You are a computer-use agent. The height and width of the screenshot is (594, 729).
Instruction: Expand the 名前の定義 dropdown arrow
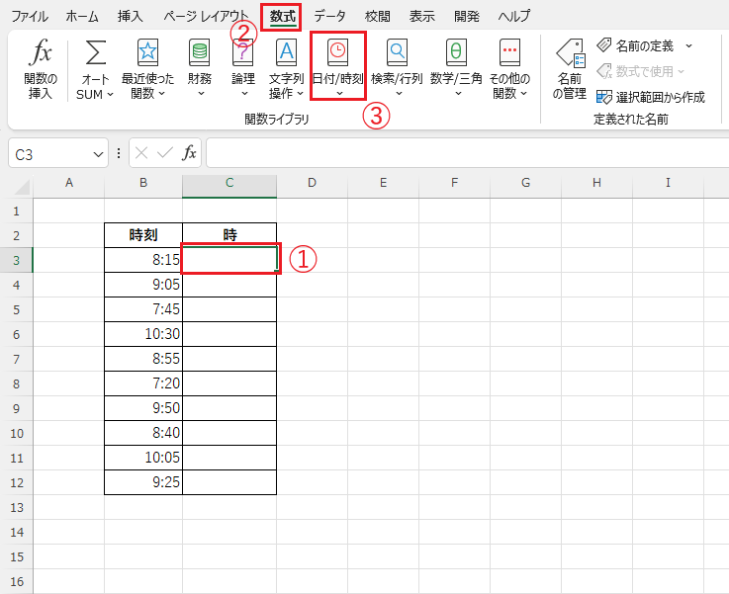point(689,46)
